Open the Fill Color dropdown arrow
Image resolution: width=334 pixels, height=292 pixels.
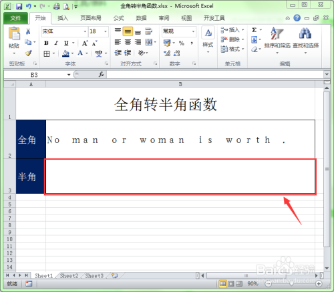(x=72, y=53)
